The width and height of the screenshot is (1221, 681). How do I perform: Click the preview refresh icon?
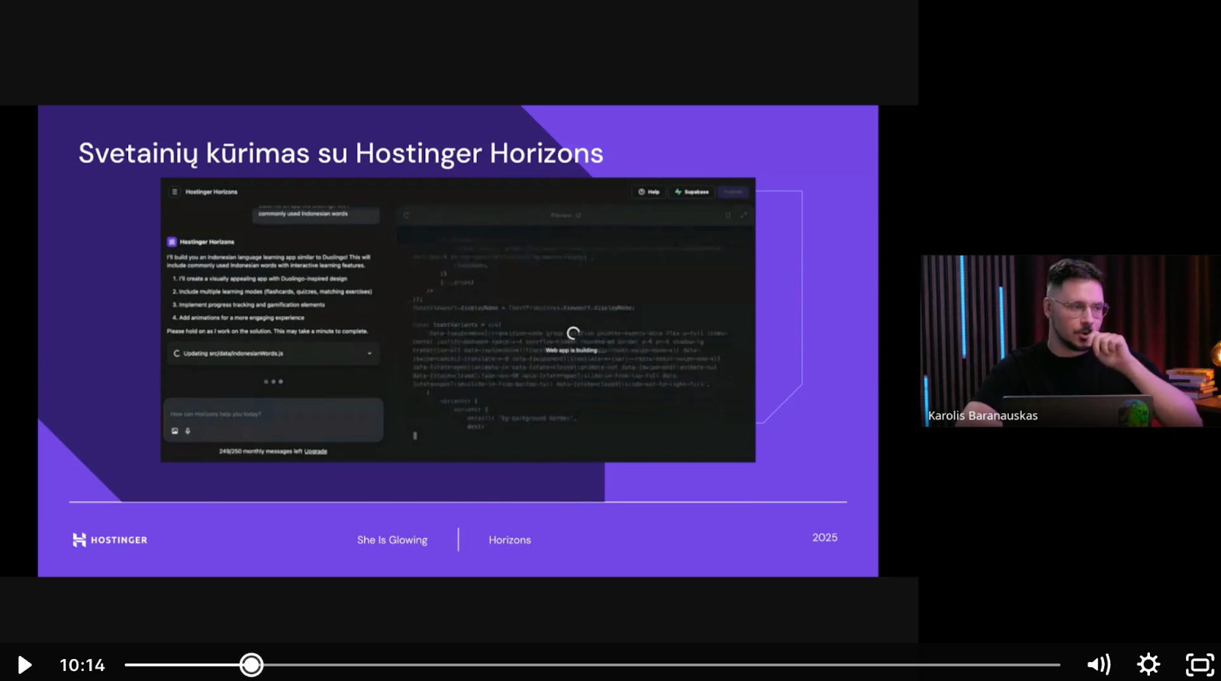[x=407, y=215]
